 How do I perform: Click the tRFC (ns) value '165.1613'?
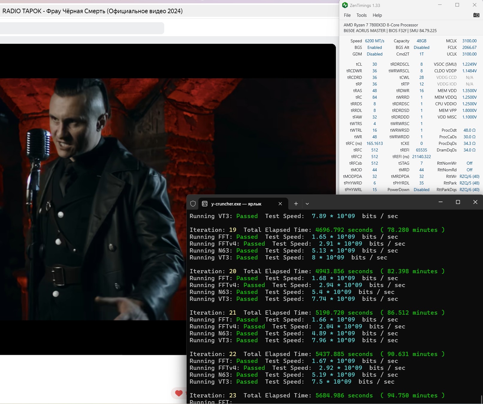click(375, 143)
